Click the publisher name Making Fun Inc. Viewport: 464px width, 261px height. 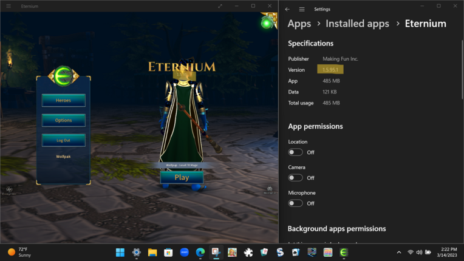tap(340, 59)
